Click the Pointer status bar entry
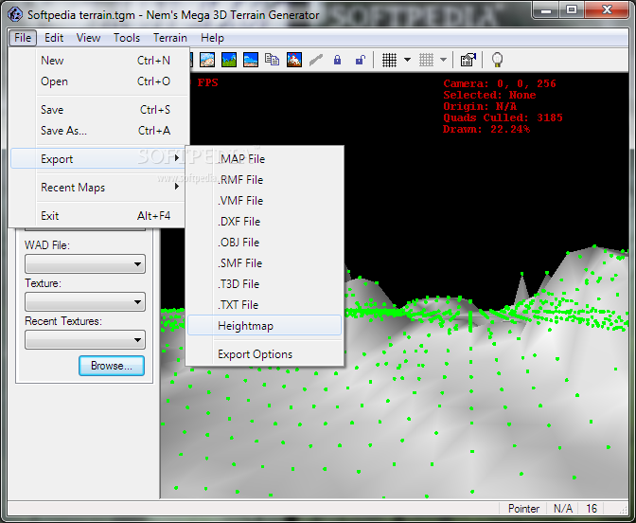 coord(523,509)
